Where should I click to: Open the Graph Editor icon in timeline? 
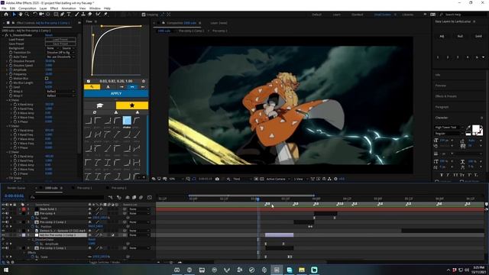tap(150, 197)
